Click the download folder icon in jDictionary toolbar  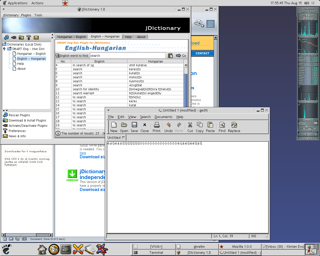[21, 37]
